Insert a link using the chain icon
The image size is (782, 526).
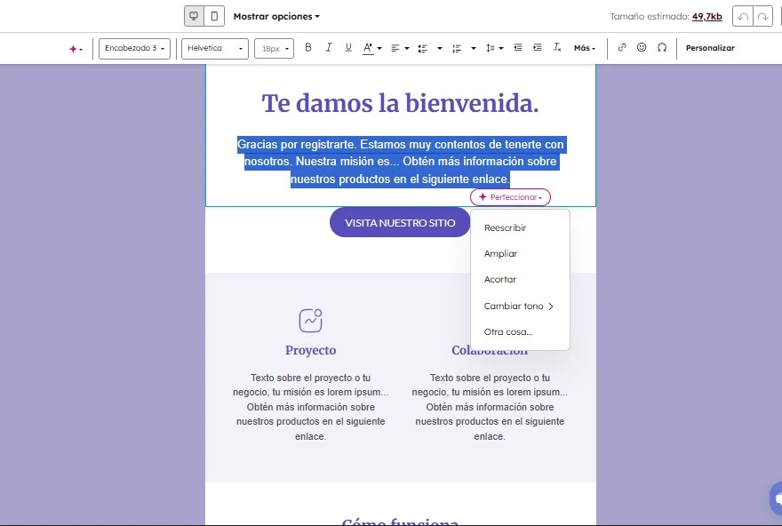tap(621, 48)
